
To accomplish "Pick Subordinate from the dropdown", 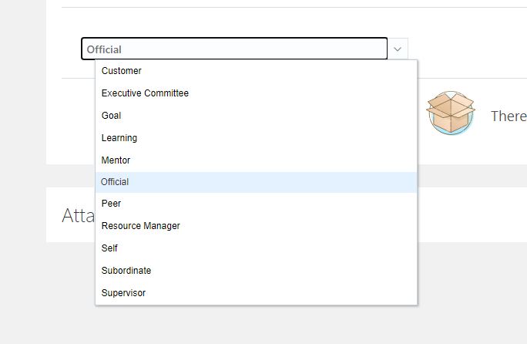I will click(x=256, y=270).
